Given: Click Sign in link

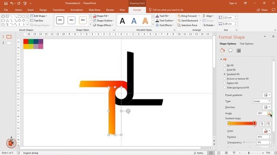Looking at the screenshot, I should click(233, 3).
